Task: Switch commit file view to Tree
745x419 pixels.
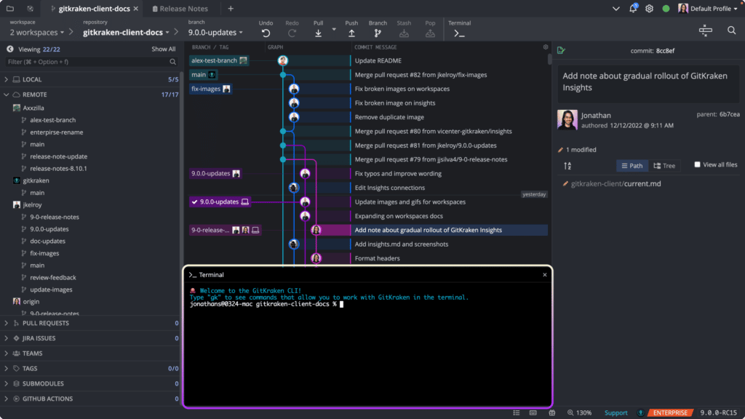Action: pyautogui.click(x=665, y=165)
